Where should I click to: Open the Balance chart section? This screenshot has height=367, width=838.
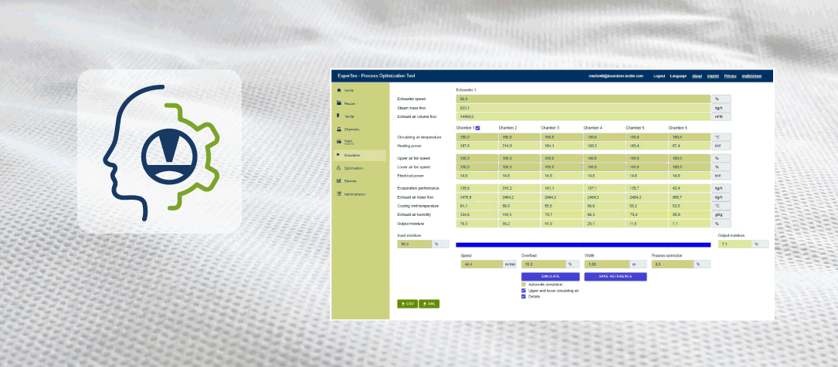[x=350, y=181]
